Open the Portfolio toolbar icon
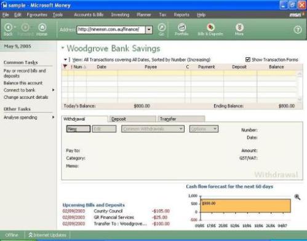307x241 pixels. (181, 27)
